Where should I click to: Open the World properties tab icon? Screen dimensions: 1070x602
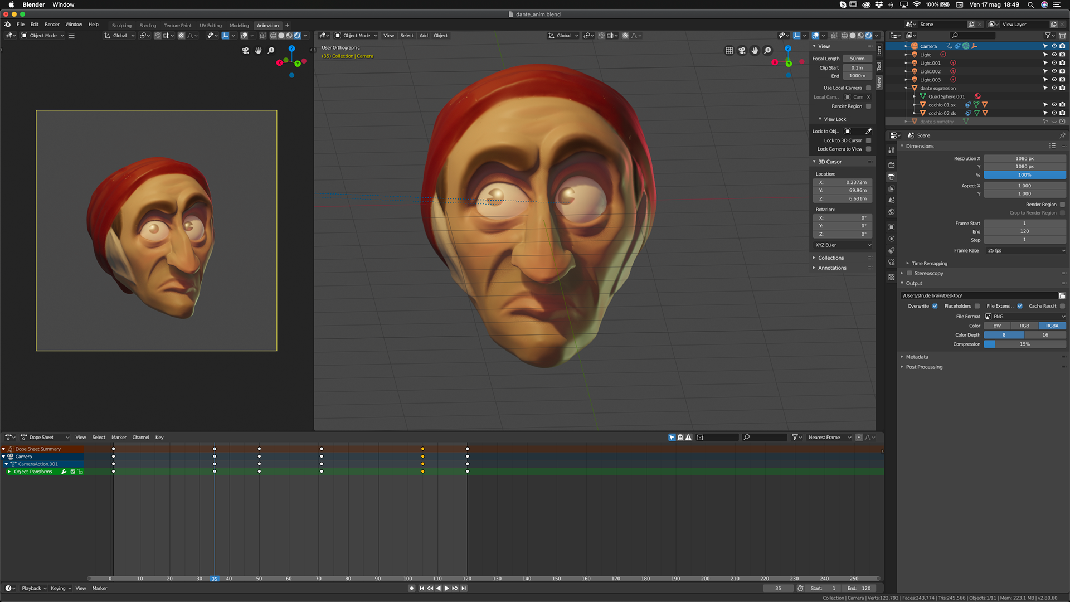point(891,212)
